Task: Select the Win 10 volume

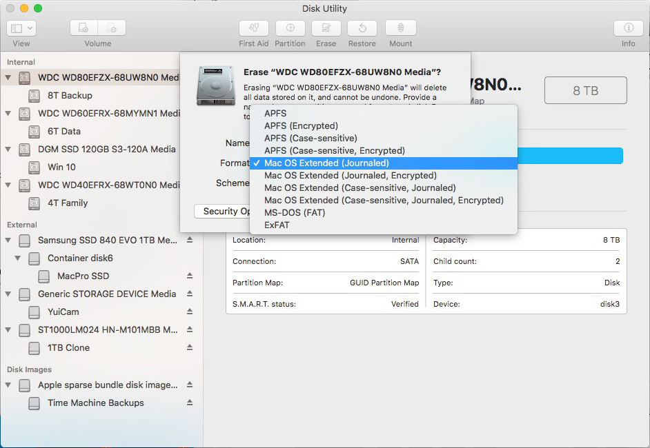Action: point(61,167)
